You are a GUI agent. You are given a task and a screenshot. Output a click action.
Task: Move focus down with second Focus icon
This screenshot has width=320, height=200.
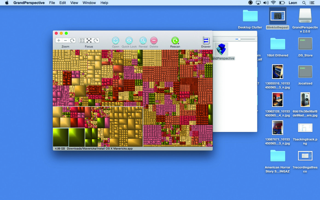point(89,40)
